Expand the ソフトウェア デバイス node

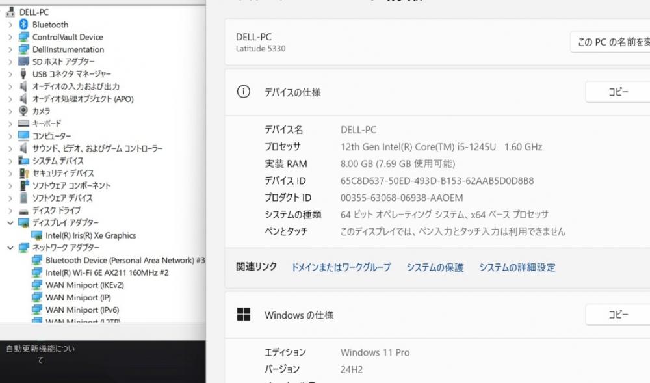point(10,198)
